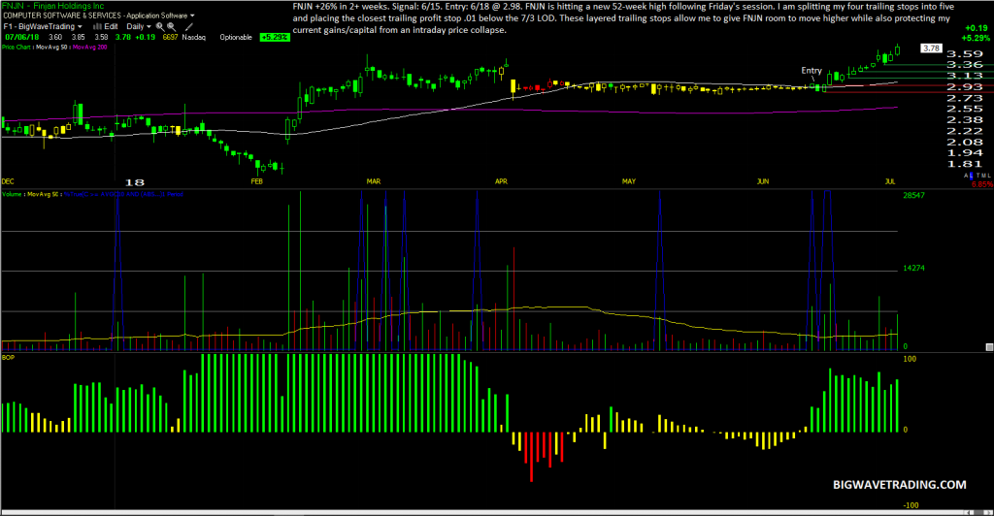Click the 100 BOP axis label

point(909,359)
